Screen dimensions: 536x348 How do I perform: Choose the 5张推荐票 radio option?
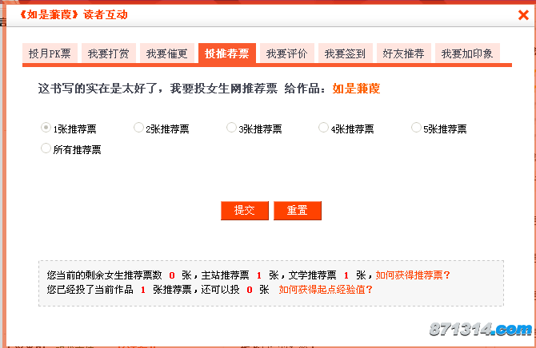pos(416,128)
